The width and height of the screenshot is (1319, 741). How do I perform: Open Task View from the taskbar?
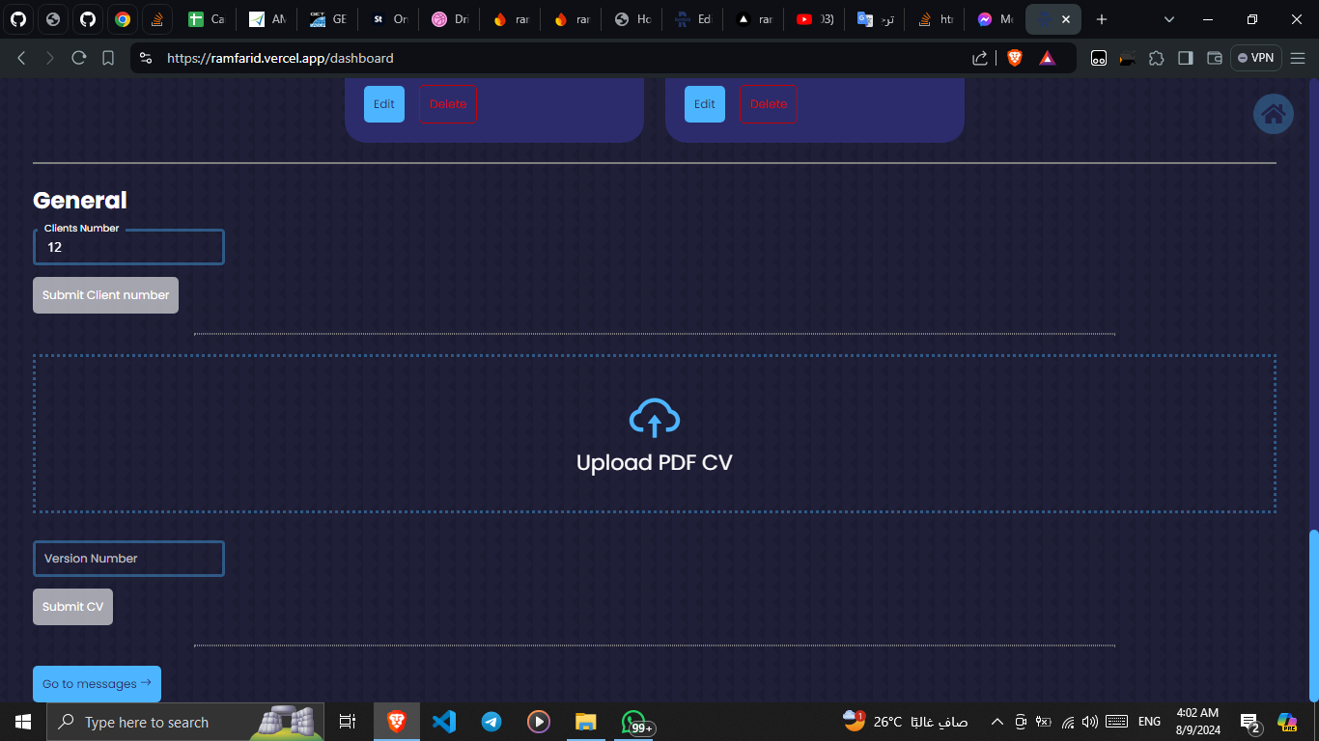click(348, 722)
